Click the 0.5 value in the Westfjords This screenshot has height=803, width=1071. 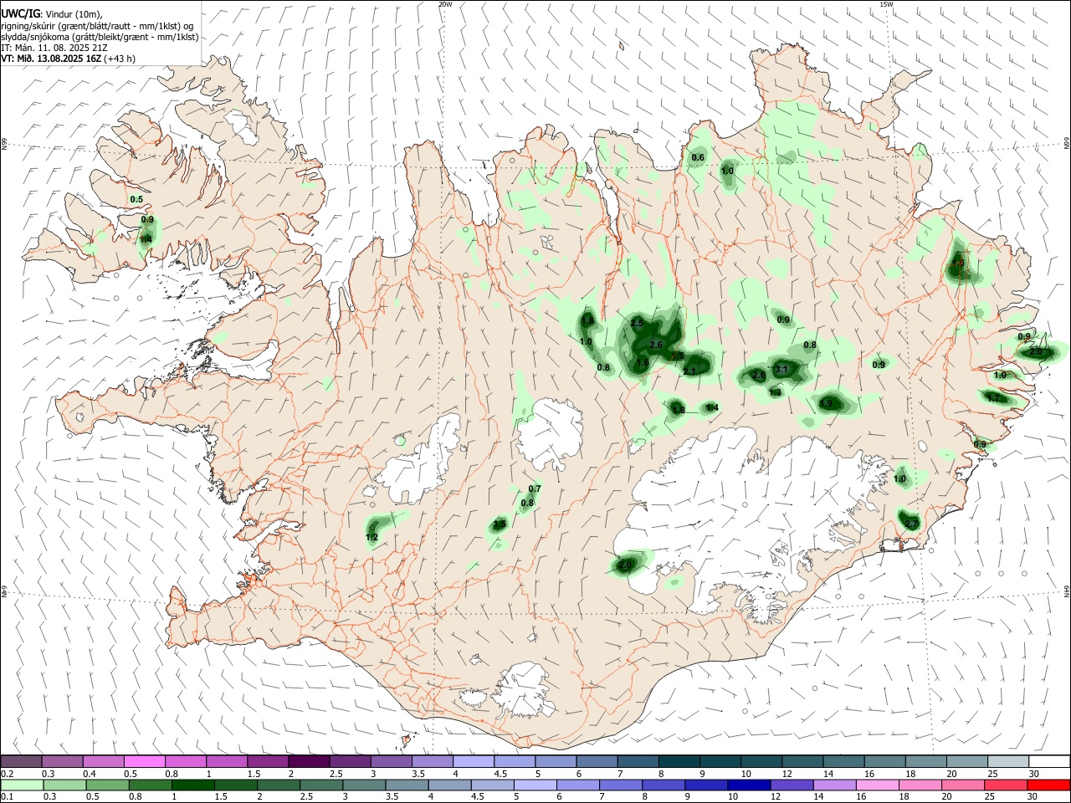coord(137,199)
